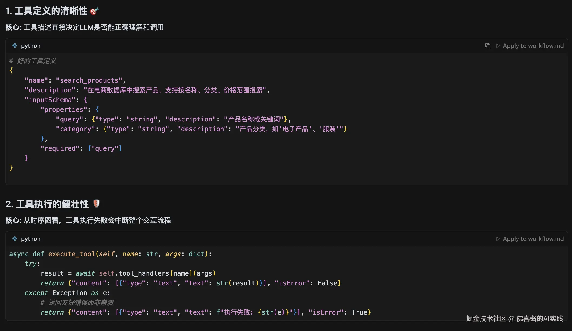The height and width of the screenshot is (331, 572).
Task: Click the shield emoji beside heading two
Action: point(96,204)
